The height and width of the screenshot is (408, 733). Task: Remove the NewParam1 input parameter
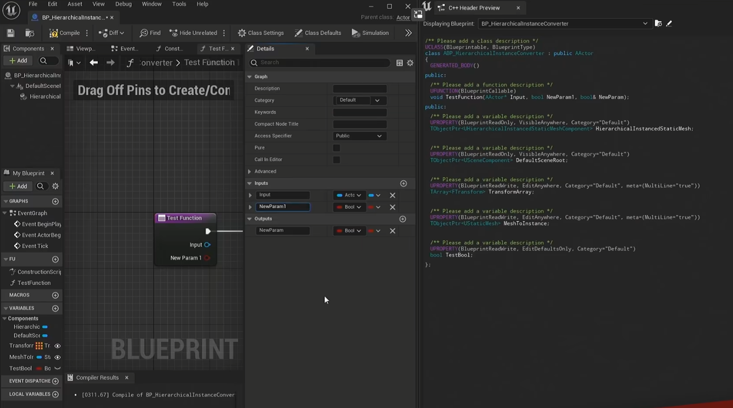click(x=392, y=207)
